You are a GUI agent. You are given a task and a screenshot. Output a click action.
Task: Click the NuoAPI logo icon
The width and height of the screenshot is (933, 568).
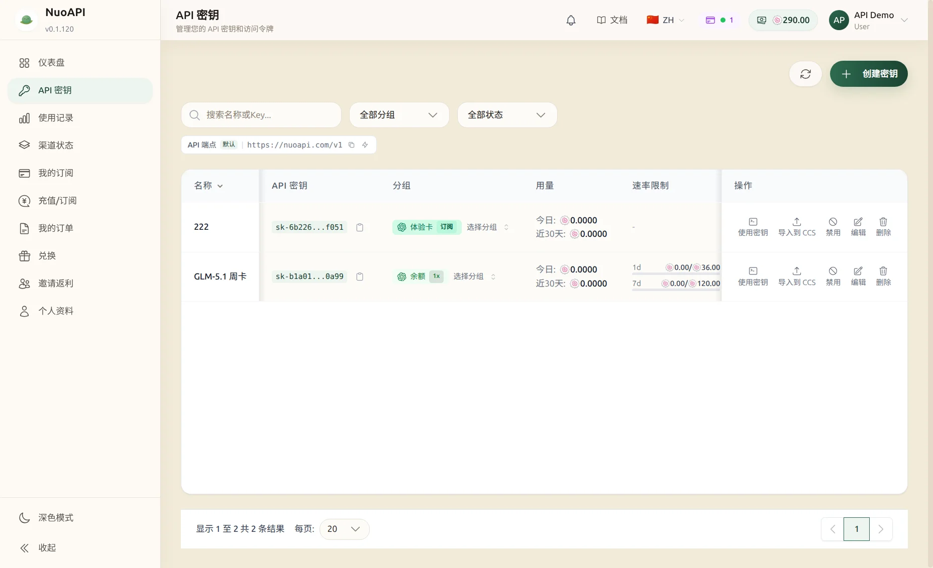pyautogui.click(x=27, y=20)
